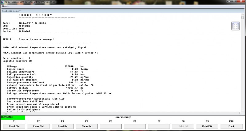Click the 'Fehler in Entprellphase' line
246x131 pixels.
[24, 109]
